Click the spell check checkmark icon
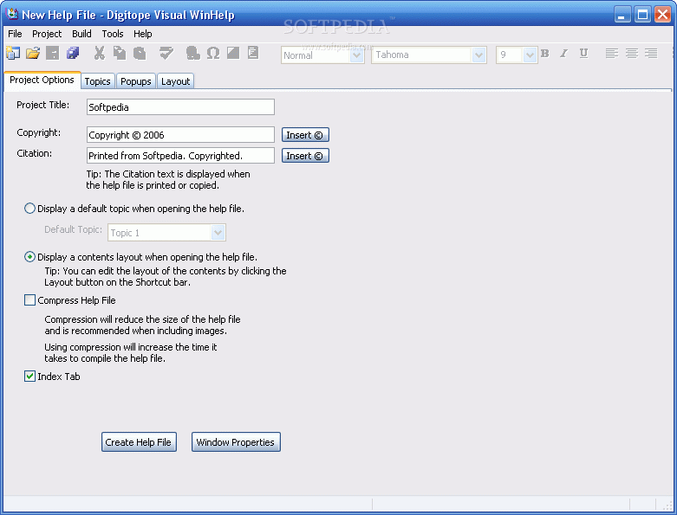 click(166, 53)
